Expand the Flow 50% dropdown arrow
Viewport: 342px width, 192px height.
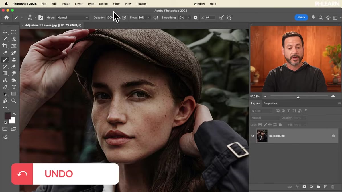[x=149, y=18]
